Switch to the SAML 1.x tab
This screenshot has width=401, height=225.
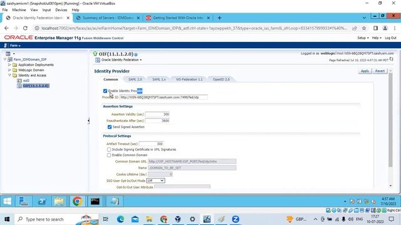click(159, 79)
